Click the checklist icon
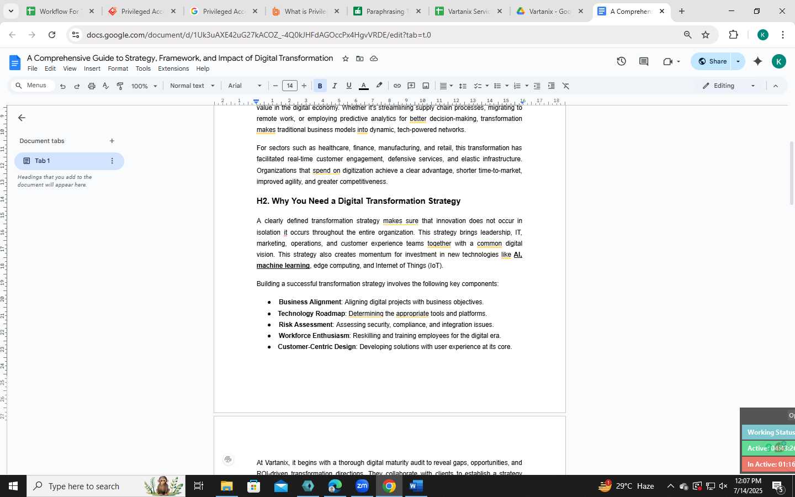 (478, 86)
